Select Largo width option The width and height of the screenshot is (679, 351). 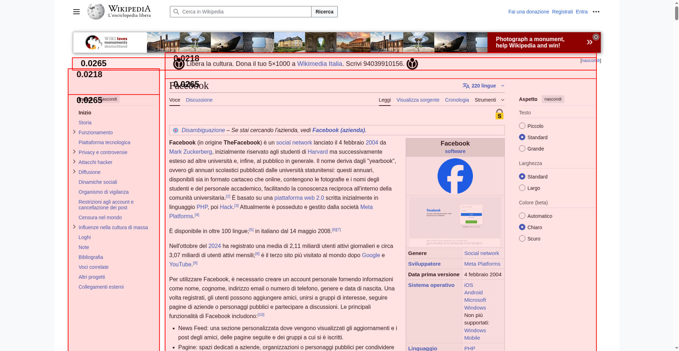pos(522,188)
